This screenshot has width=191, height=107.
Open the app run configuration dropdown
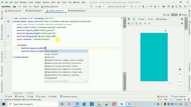(99, 7)
